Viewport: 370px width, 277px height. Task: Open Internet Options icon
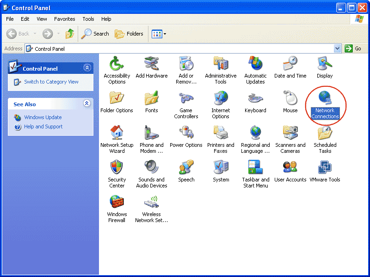(221, 105)
